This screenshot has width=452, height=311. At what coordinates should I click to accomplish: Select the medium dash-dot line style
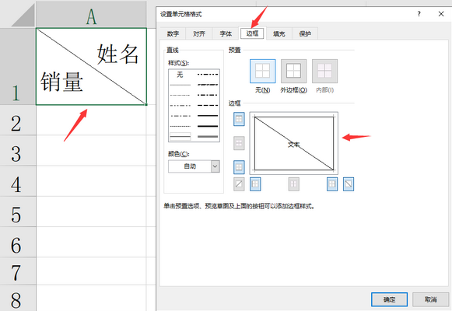coord(208,95)
